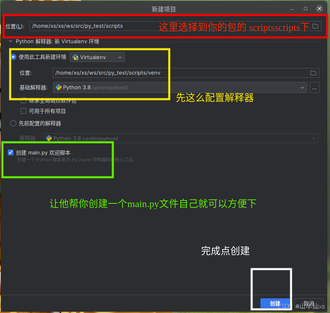Screen dimensions: 330x313
Task: Select the 使用此工具新建环境 radio button
Action: click(13, 57)
